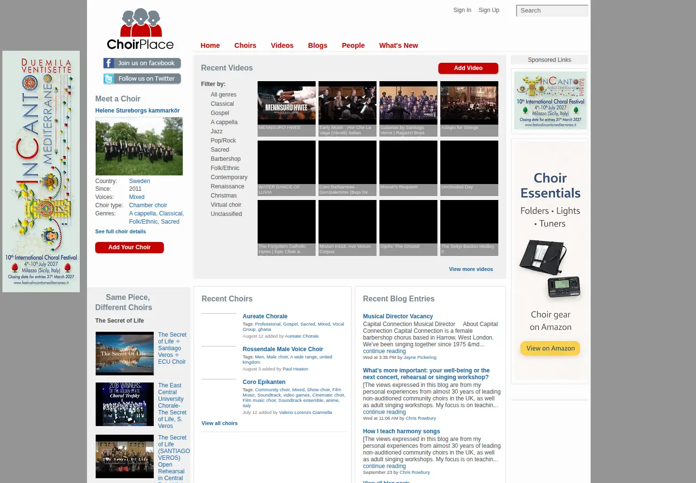Open the Videos navigation tab

point(282,45)
